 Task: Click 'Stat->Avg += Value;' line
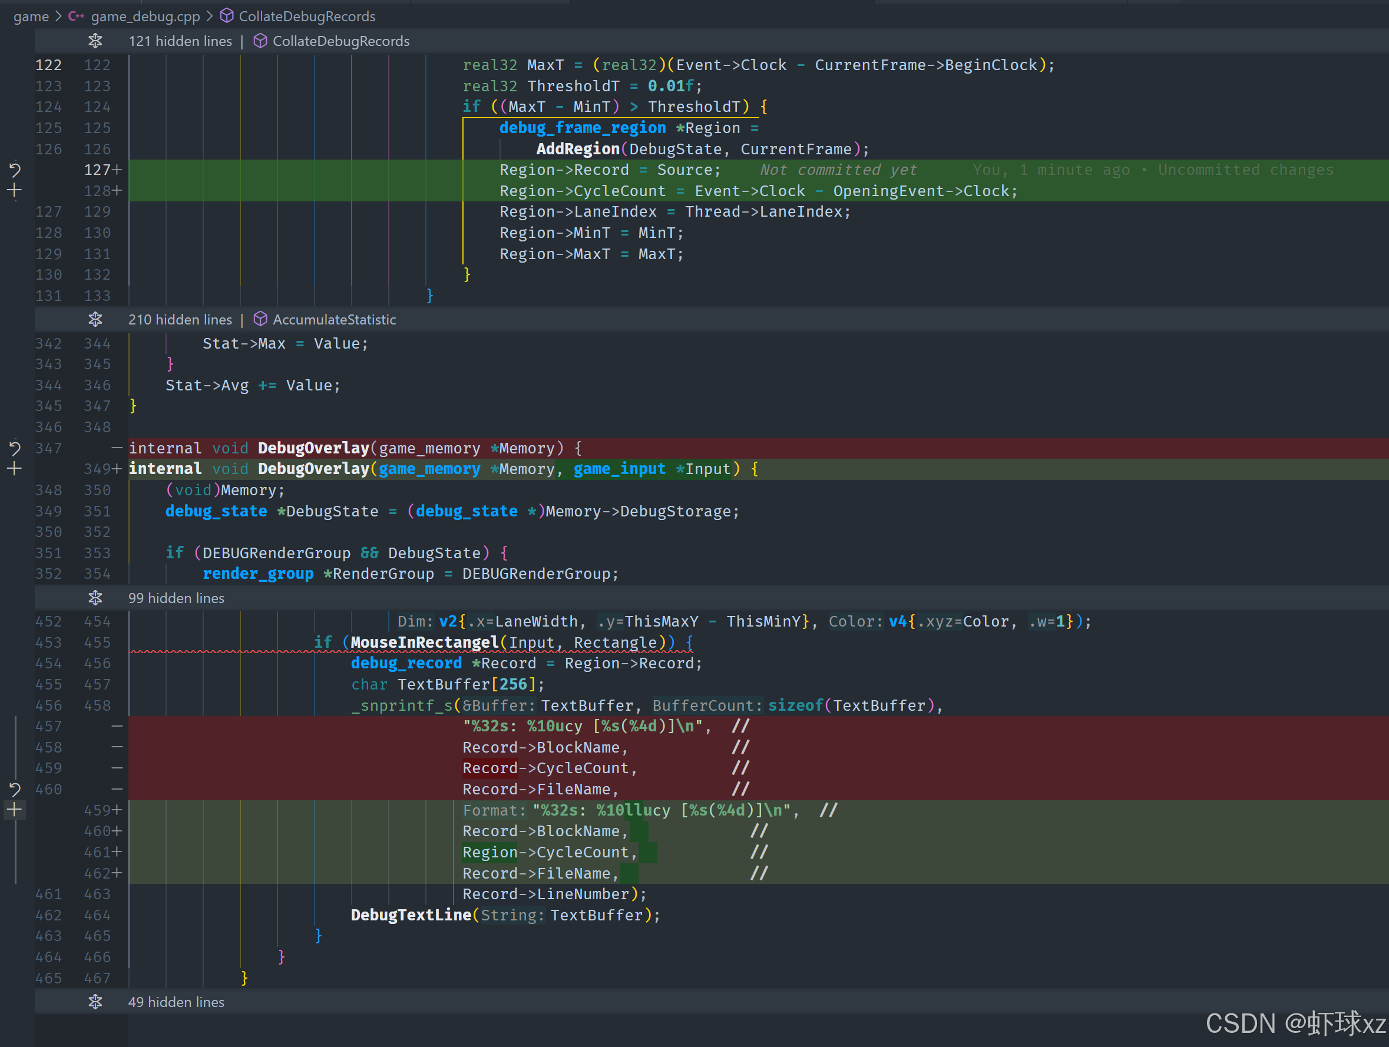[253, 385]
